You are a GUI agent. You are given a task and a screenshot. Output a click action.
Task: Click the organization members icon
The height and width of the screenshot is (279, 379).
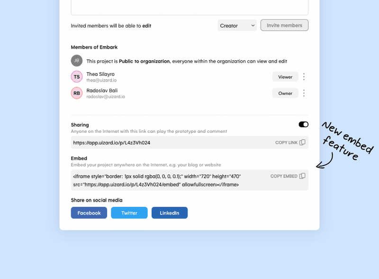click(x=76, y=61)
